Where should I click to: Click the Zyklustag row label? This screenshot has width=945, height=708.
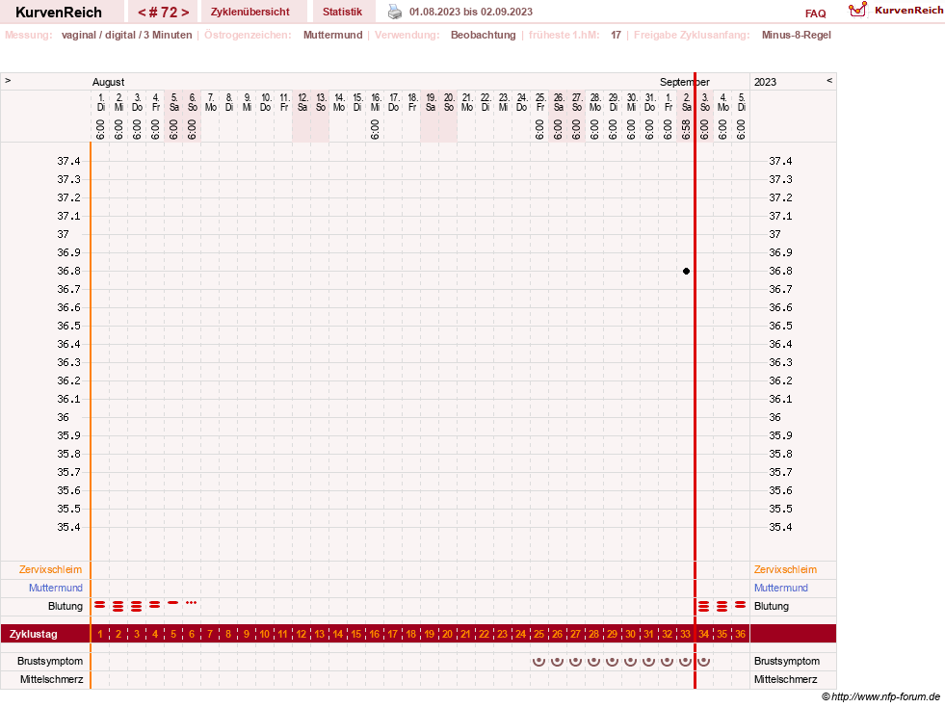click(33, 634)
